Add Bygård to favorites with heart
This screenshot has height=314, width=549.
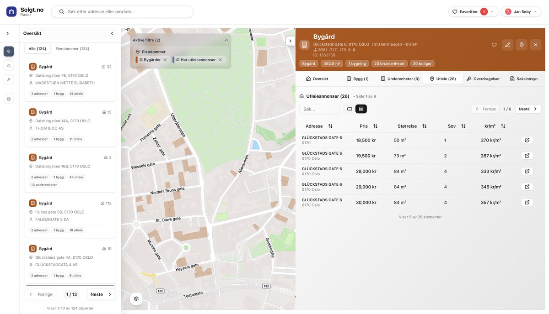tap(494, 45)
